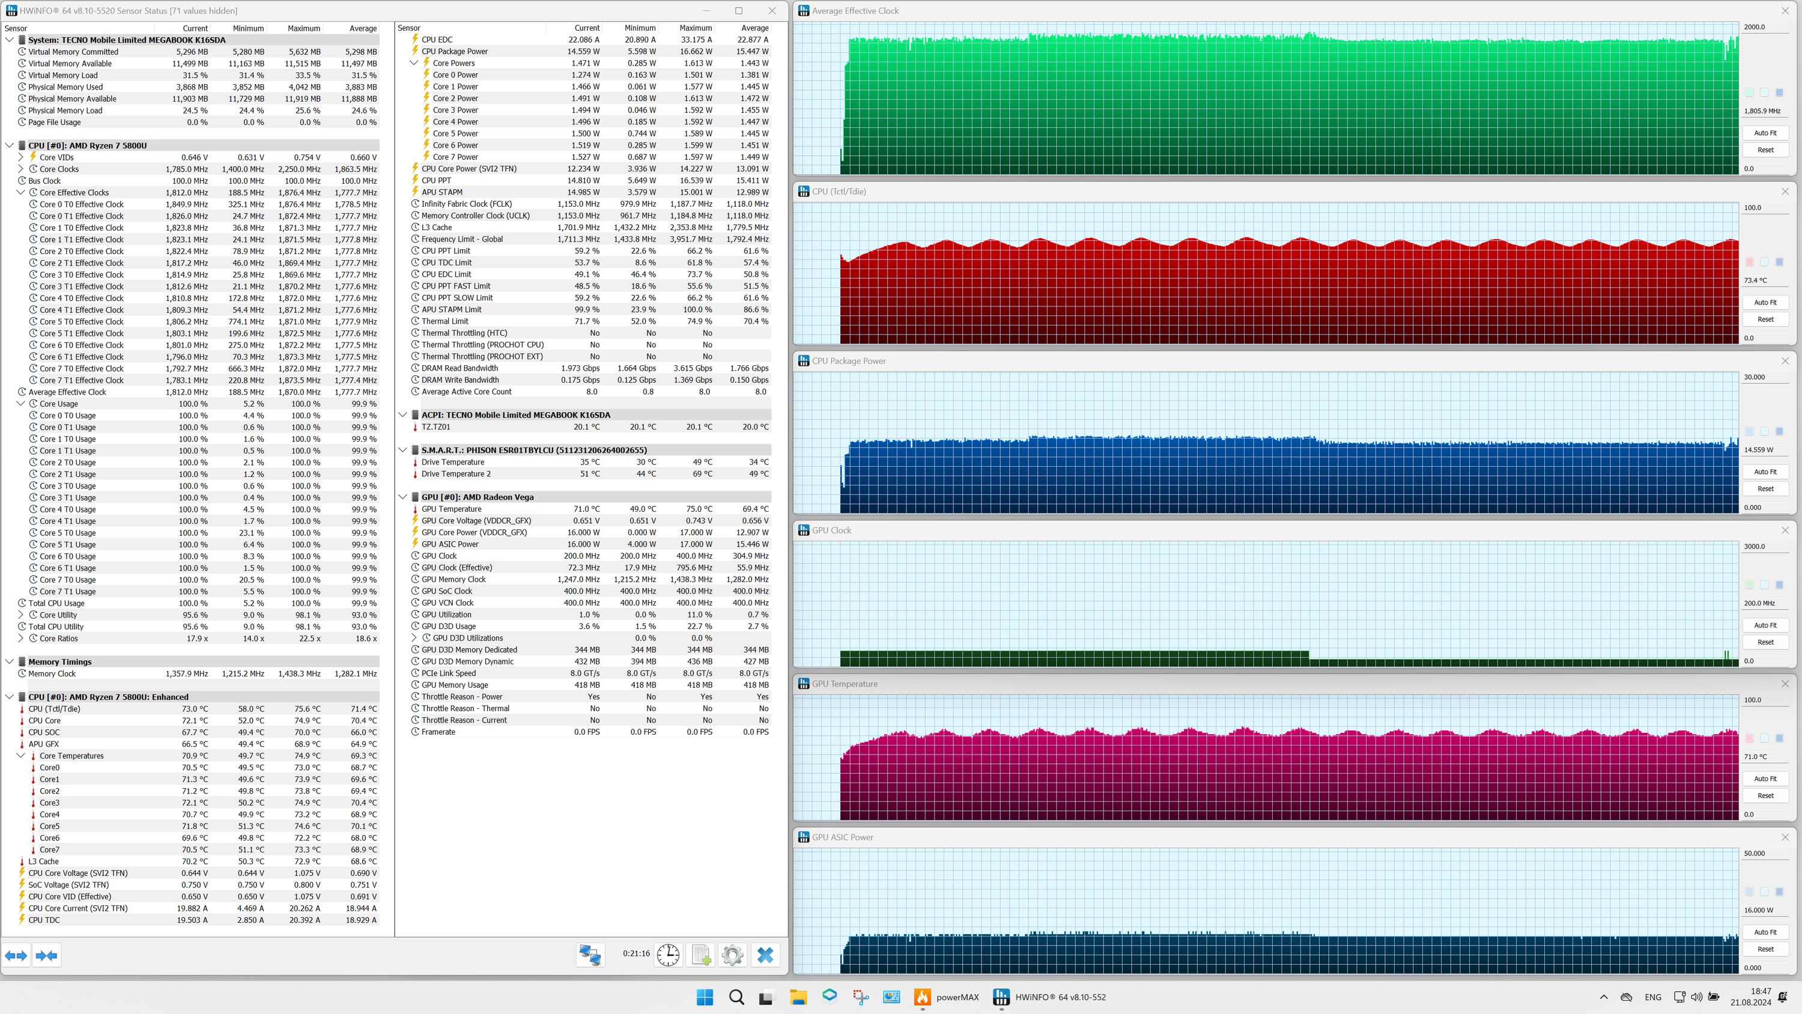Open sensor settings gear icon
The width and height of the screenshot is (1802, 1014).
tap(732, 955)
